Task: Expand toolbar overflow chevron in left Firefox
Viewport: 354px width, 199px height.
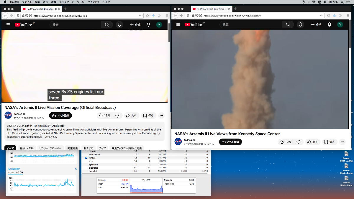Action: [x=159, y=15]
